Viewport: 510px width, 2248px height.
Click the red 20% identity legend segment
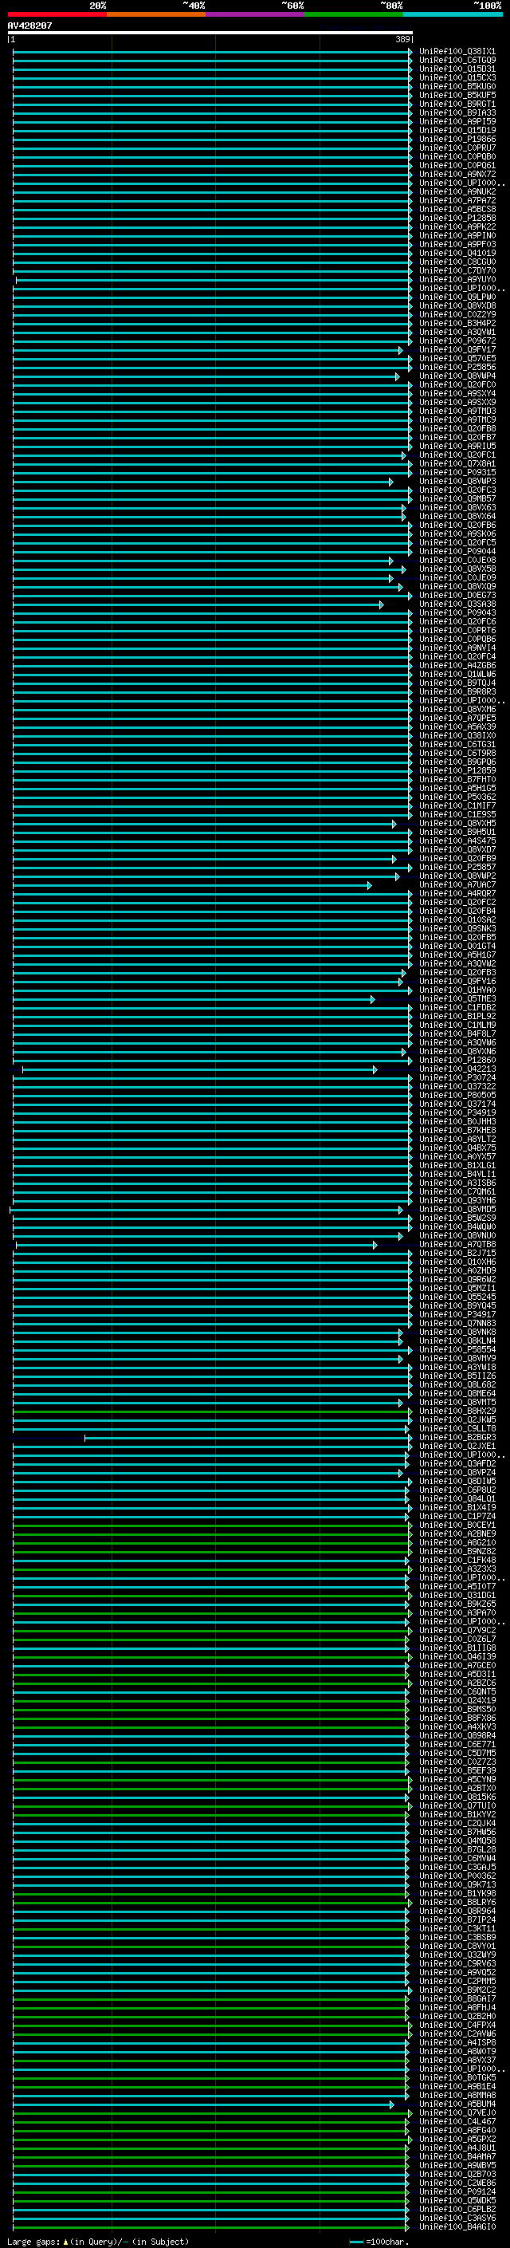[x=57, y=14]
